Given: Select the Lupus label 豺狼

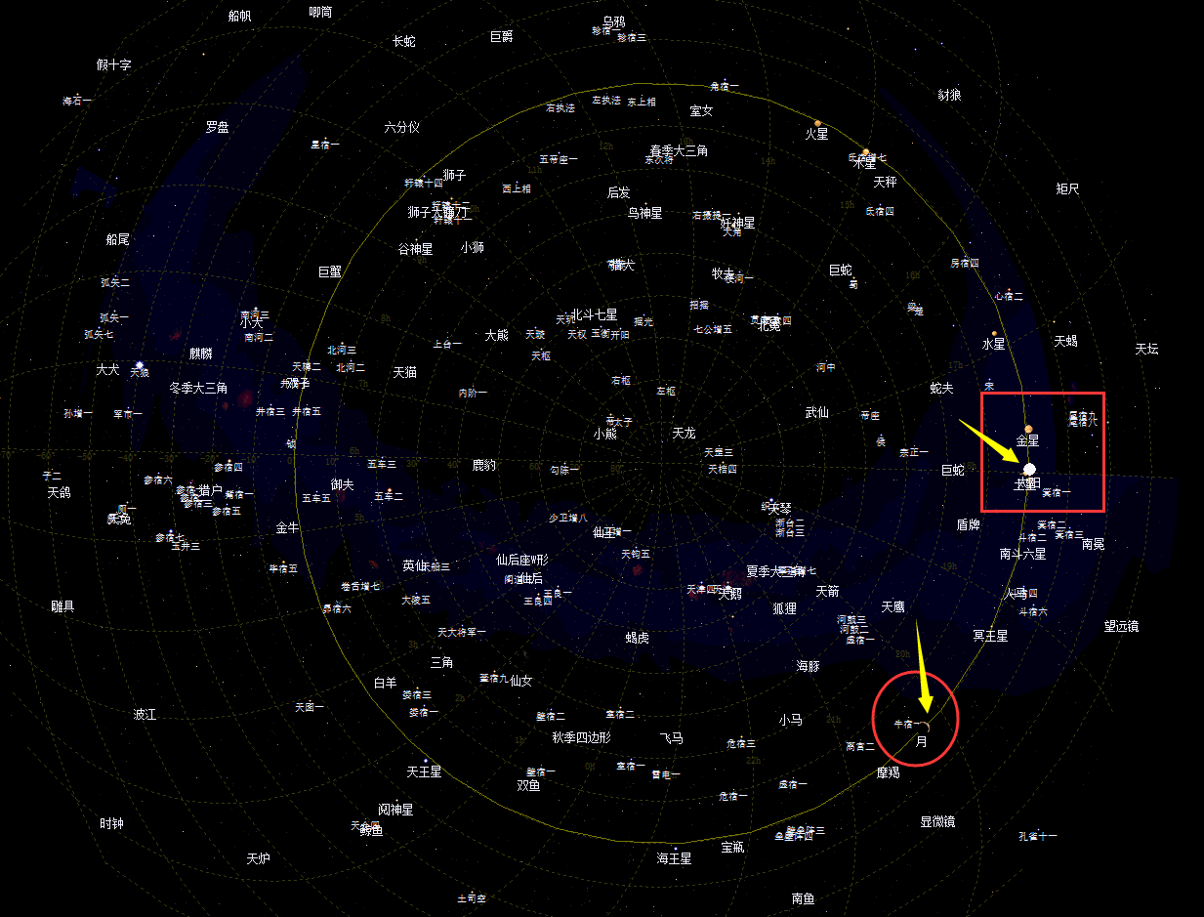Looking at the screenshot, I should click(949, 95).
